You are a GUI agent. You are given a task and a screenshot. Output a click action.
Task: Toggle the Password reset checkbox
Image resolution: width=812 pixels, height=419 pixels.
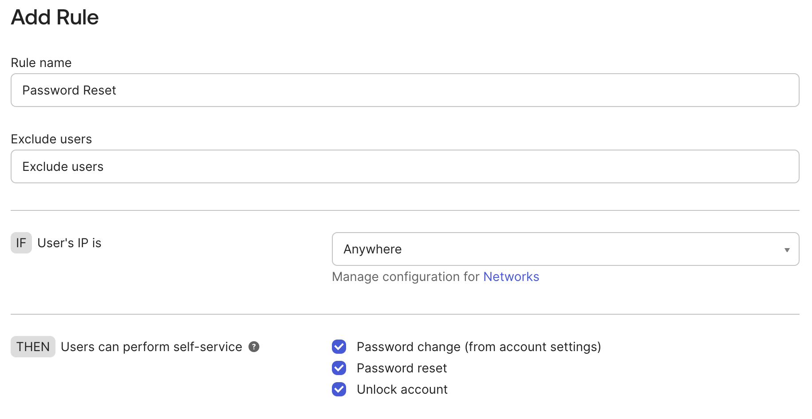tap(339, 368)
